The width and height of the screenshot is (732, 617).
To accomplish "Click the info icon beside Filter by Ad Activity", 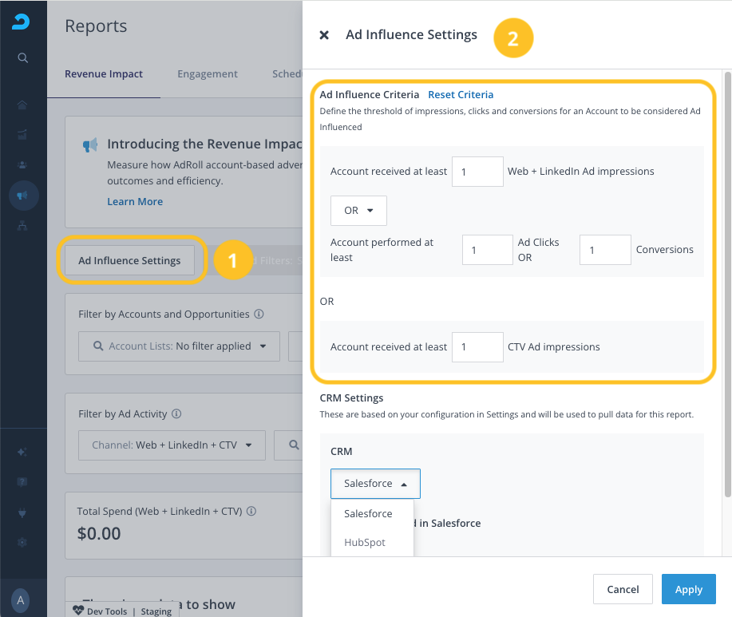I will tap(176, 414).
